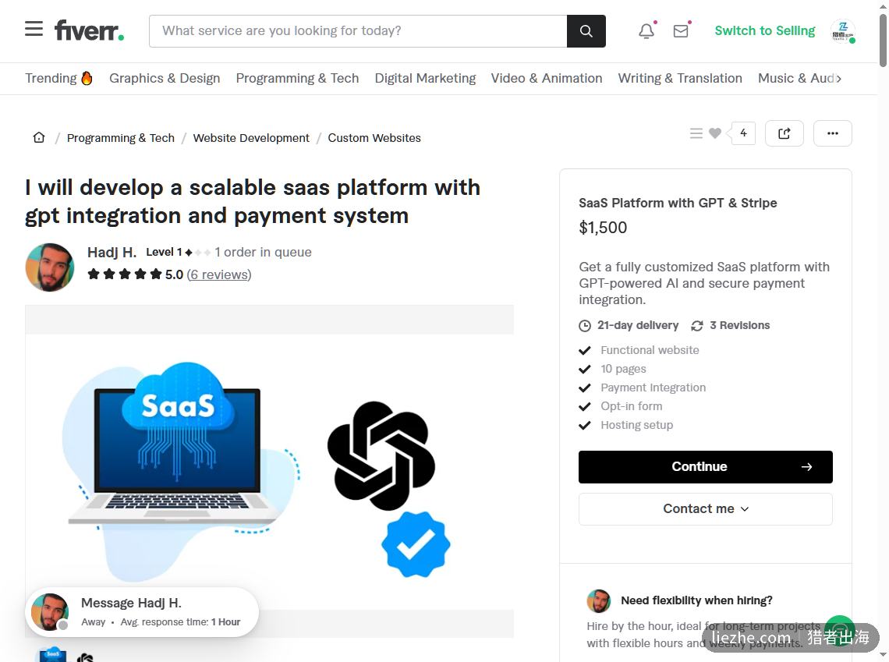The width and height of the screenshot is (889, 662).
Task: Open the Programming & Tech category
Action: (x=297, y=78)
